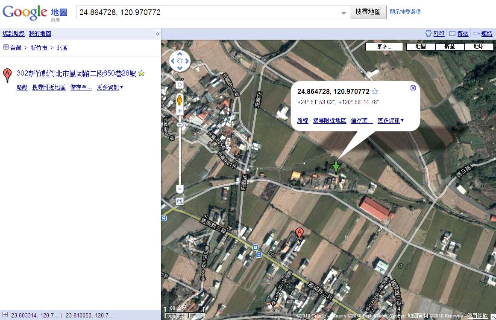Expand the 台灣 breadcrumb plus icon

(6, 47)
